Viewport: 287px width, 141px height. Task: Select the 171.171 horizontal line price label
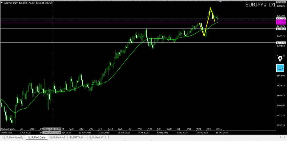coord(281,43)
